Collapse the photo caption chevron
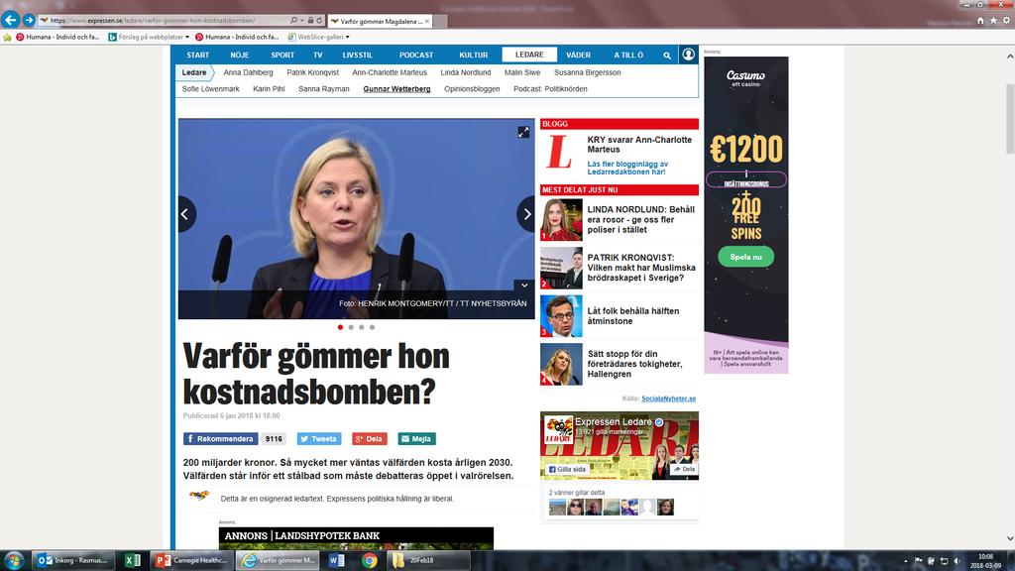1015x571 pixels. tap(524, 285)
